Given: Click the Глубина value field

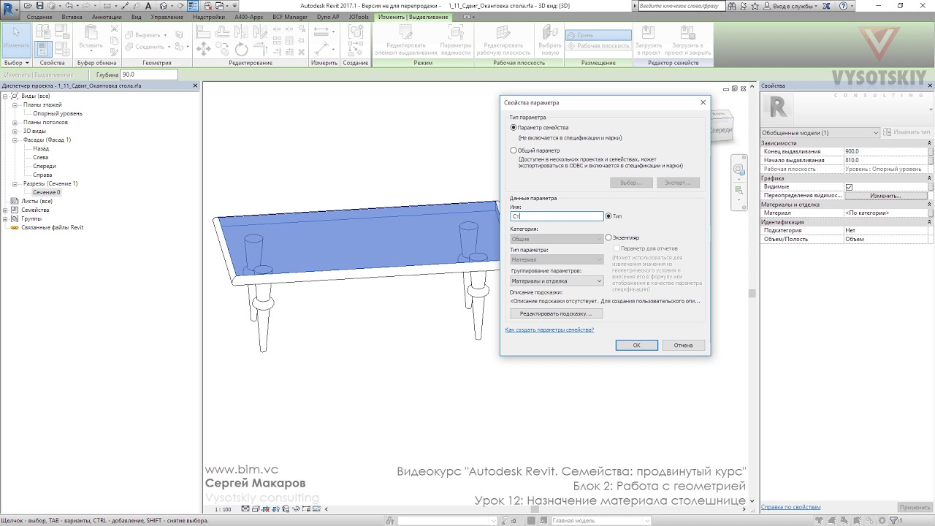Looking at the screenshot, I should pyautogui.click(x=149, y=75).
